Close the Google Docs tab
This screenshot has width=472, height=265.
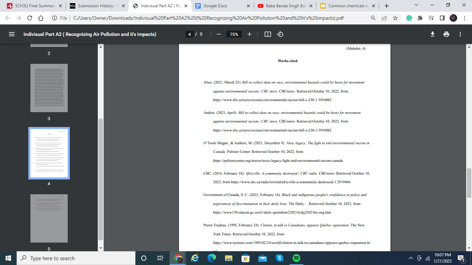(x=248, y=6)
